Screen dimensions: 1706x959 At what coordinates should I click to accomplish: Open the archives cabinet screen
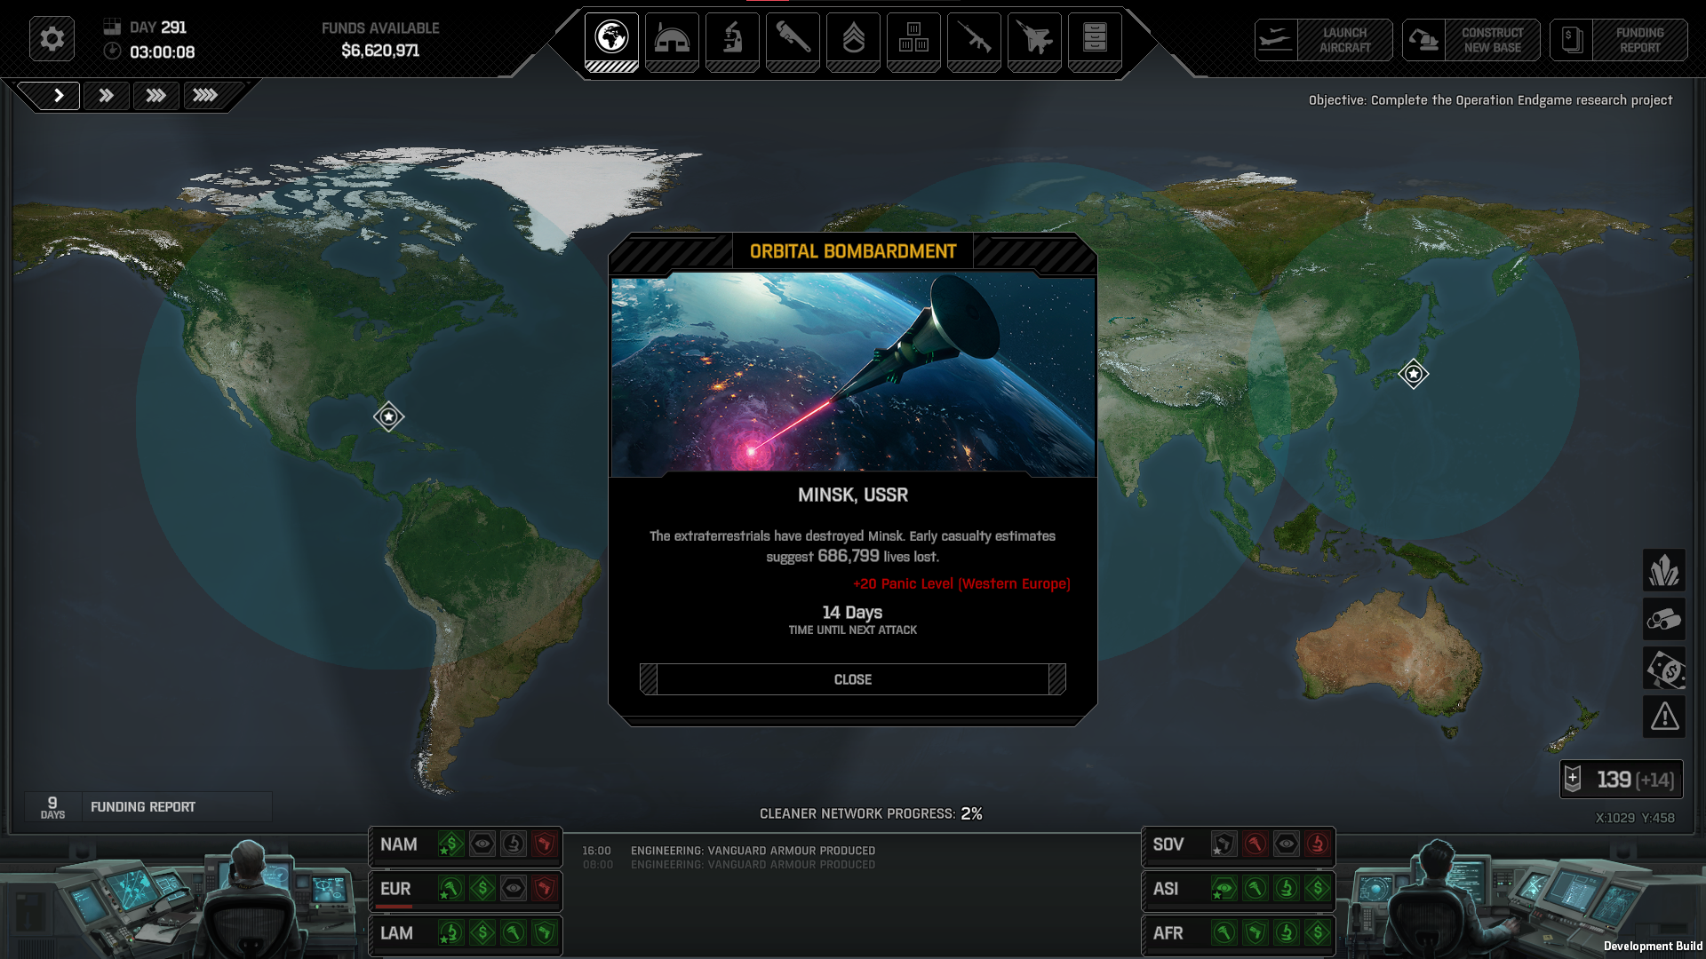pyautogui.click(x=1095, y=41)
